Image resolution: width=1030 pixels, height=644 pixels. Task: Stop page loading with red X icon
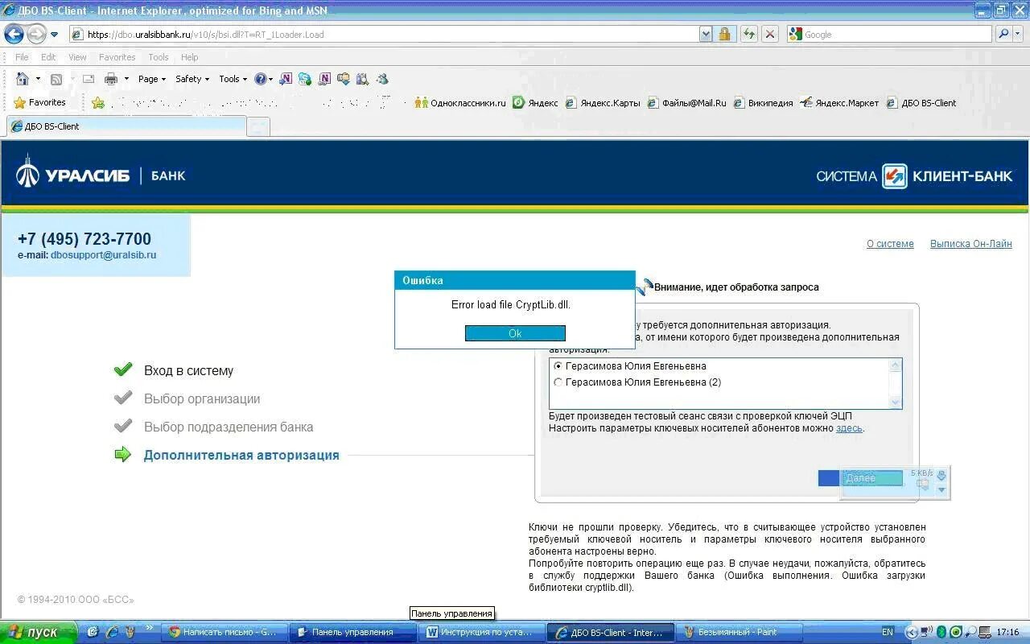770,35
